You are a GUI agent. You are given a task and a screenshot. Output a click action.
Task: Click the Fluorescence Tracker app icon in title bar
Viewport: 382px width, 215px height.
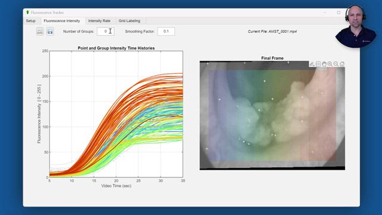tap(27, 13)
